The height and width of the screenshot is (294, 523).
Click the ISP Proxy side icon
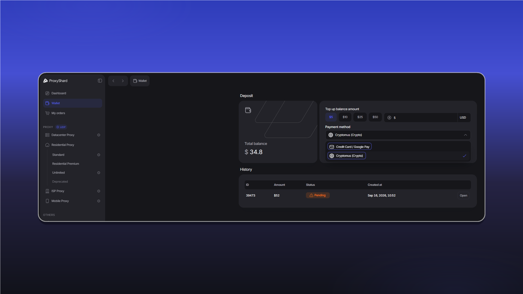click(x=99, y=191)
